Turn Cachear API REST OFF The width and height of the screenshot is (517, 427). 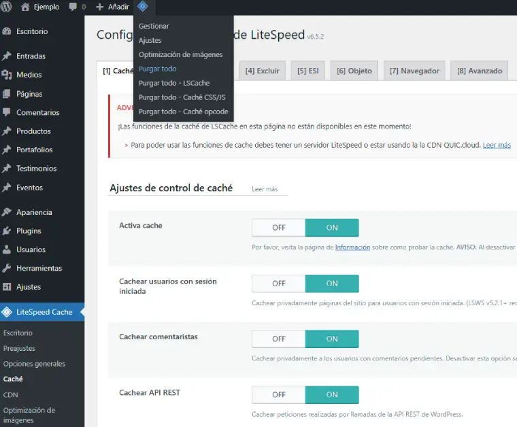[x=279, y=395]
